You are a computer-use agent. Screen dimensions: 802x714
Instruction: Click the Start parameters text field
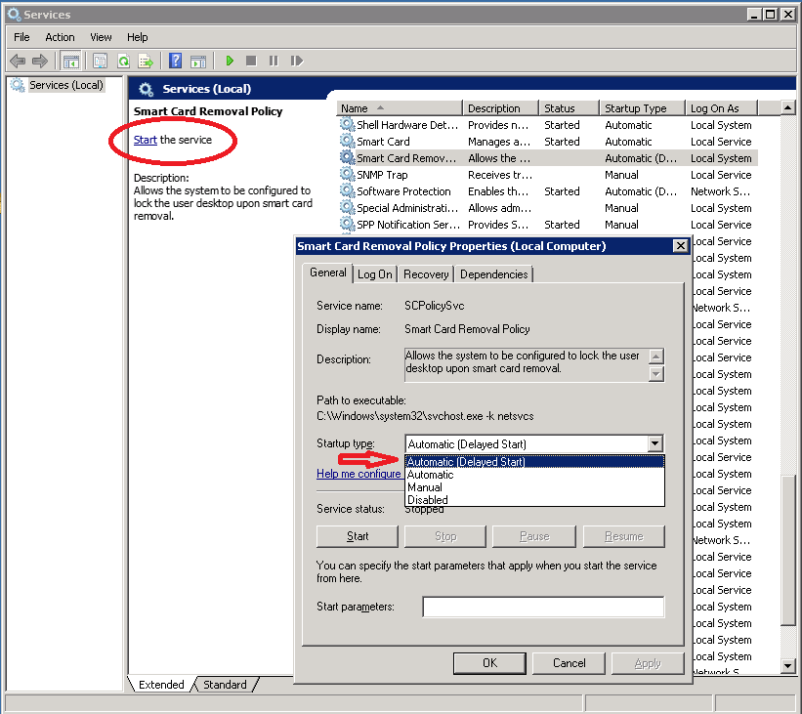click(x=542, y=608)
